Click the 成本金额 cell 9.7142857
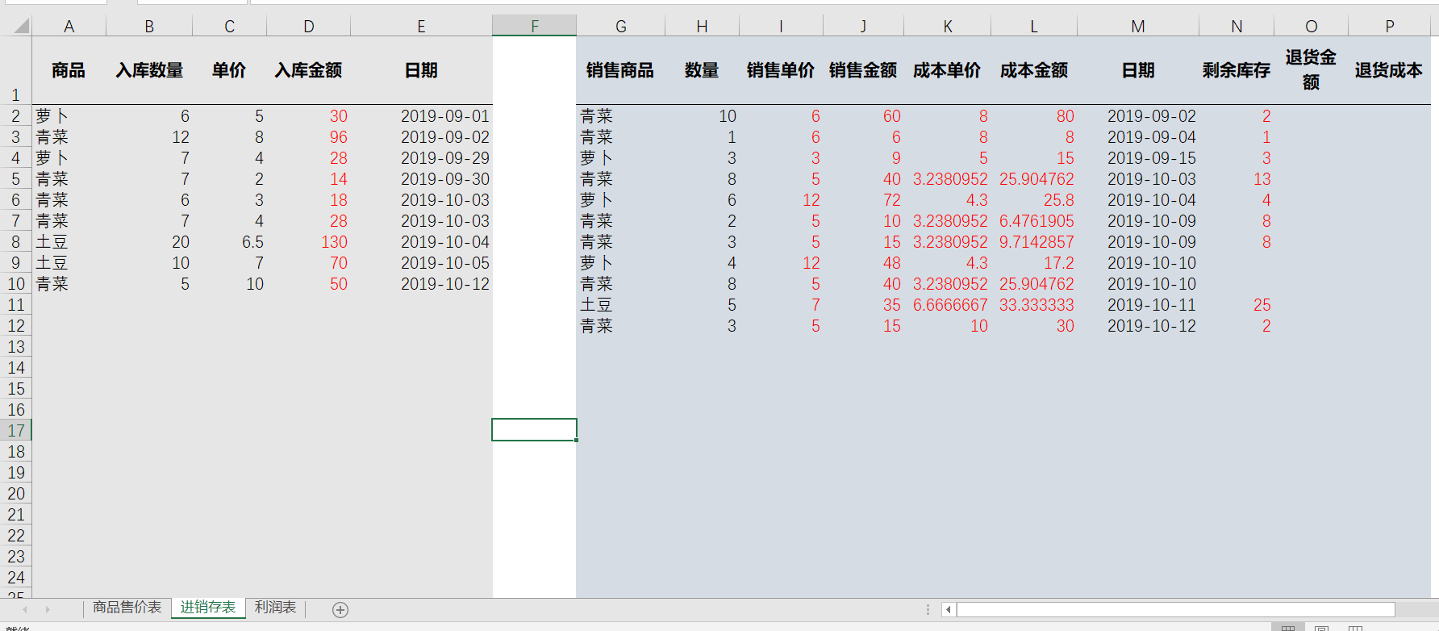This screenshot has width=1439, height=631. point(1034,242)
